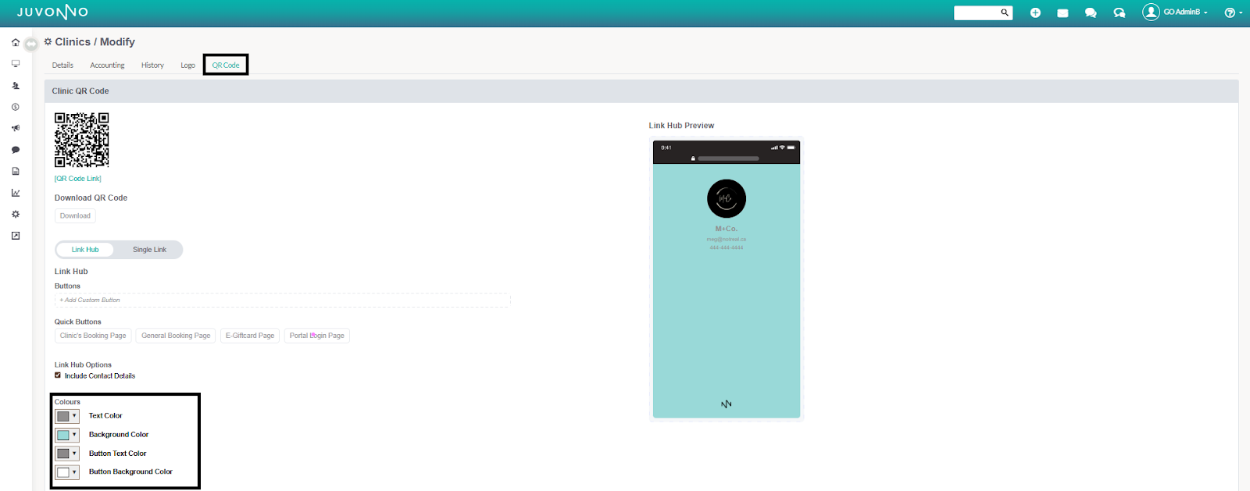Open the document icon in sidebar
The width and height of the screenshot is (1250, 491).
pos(16,171)
